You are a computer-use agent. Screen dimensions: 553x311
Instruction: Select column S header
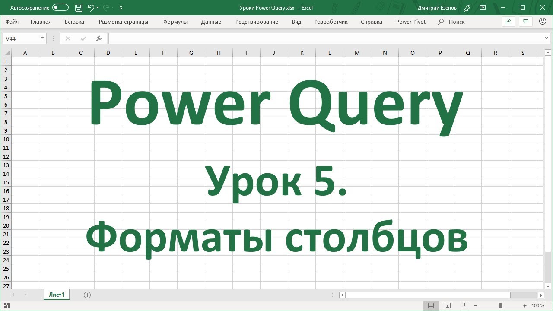pos(523,53)
